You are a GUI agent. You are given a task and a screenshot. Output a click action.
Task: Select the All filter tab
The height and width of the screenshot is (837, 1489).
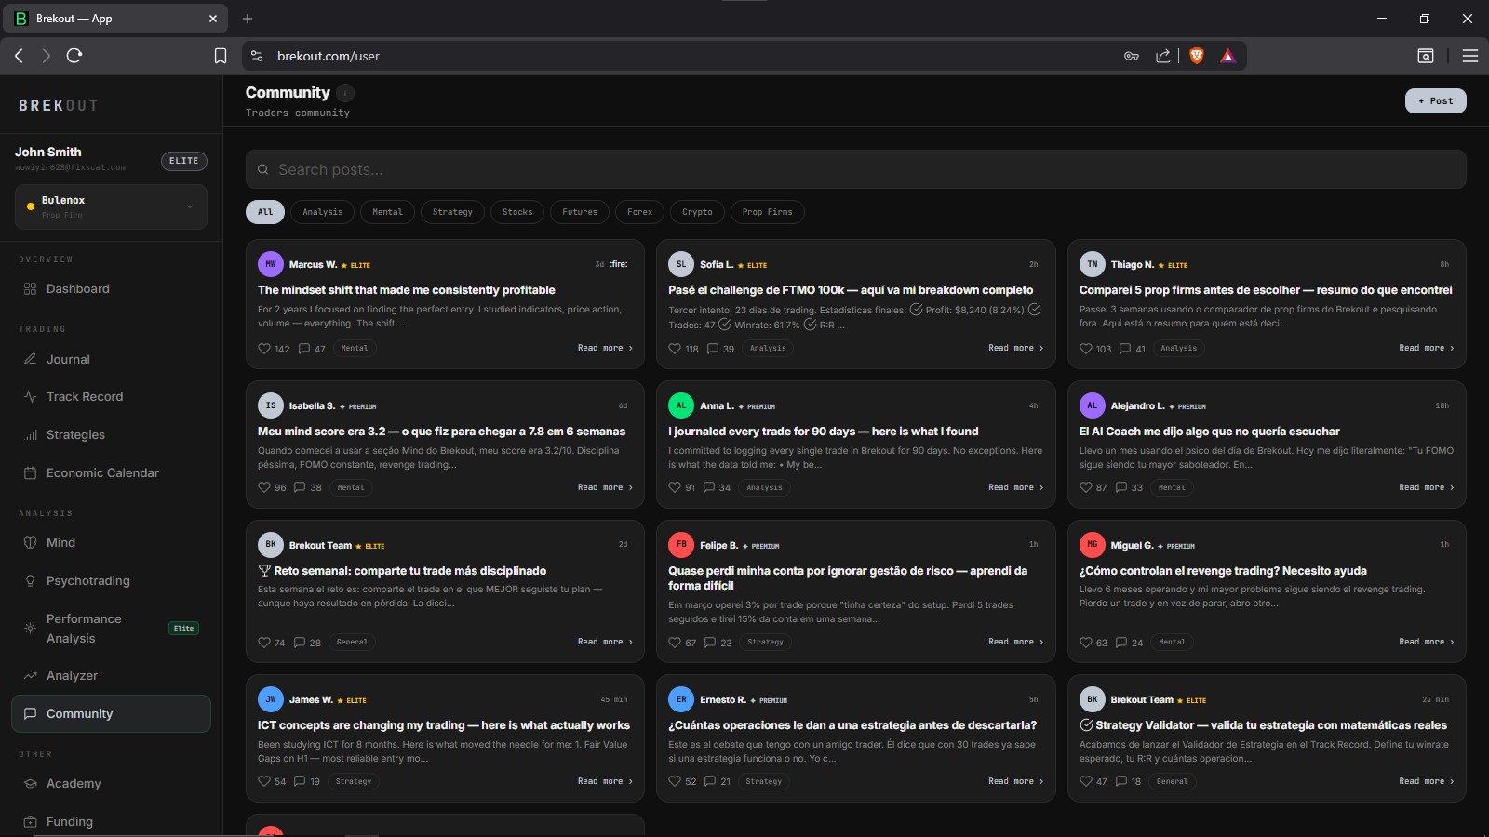point(265,212)
